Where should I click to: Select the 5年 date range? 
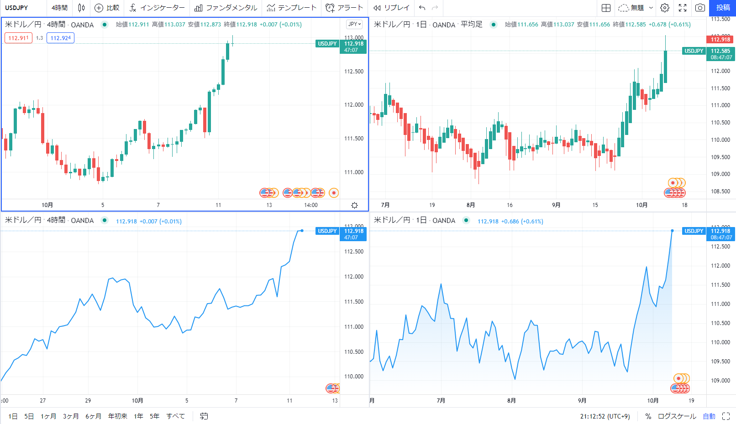[x=155, y=416]
